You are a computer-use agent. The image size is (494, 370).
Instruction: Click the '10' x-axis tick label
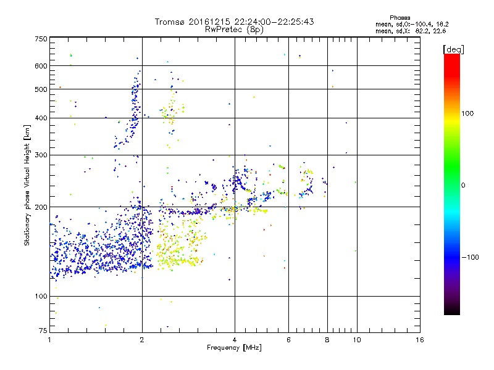pos(357,340)
